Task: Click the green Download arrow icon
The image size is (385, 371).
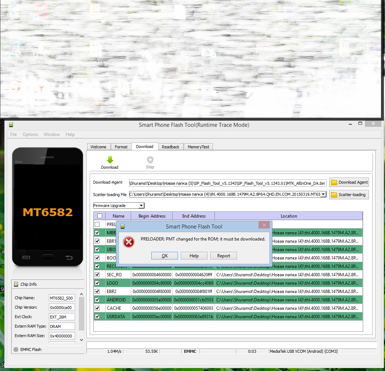Action: [x=110, y=160]
